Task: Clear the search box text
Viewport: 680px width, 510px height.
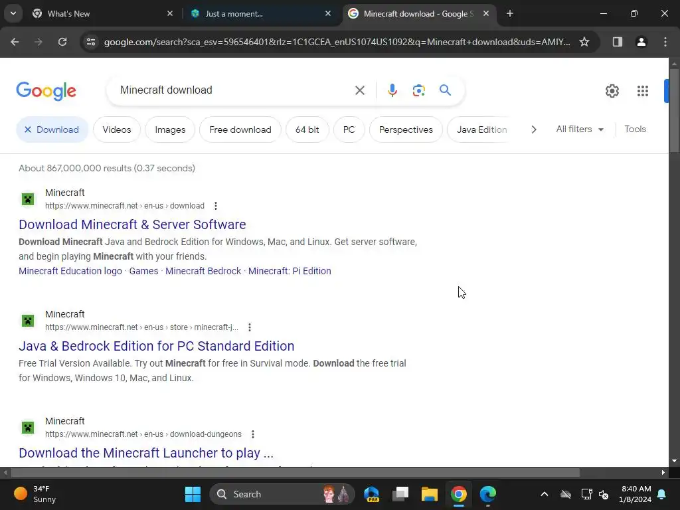Action: coord(359,90)
